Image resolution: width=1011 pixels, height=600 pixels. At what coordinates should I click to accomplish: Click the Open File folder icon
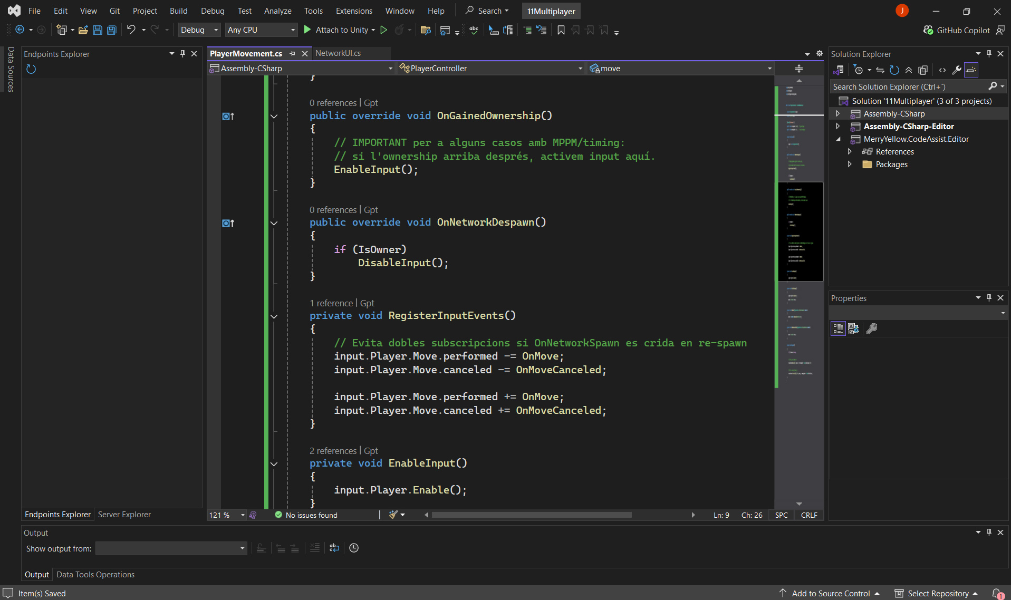coord(83,30)
